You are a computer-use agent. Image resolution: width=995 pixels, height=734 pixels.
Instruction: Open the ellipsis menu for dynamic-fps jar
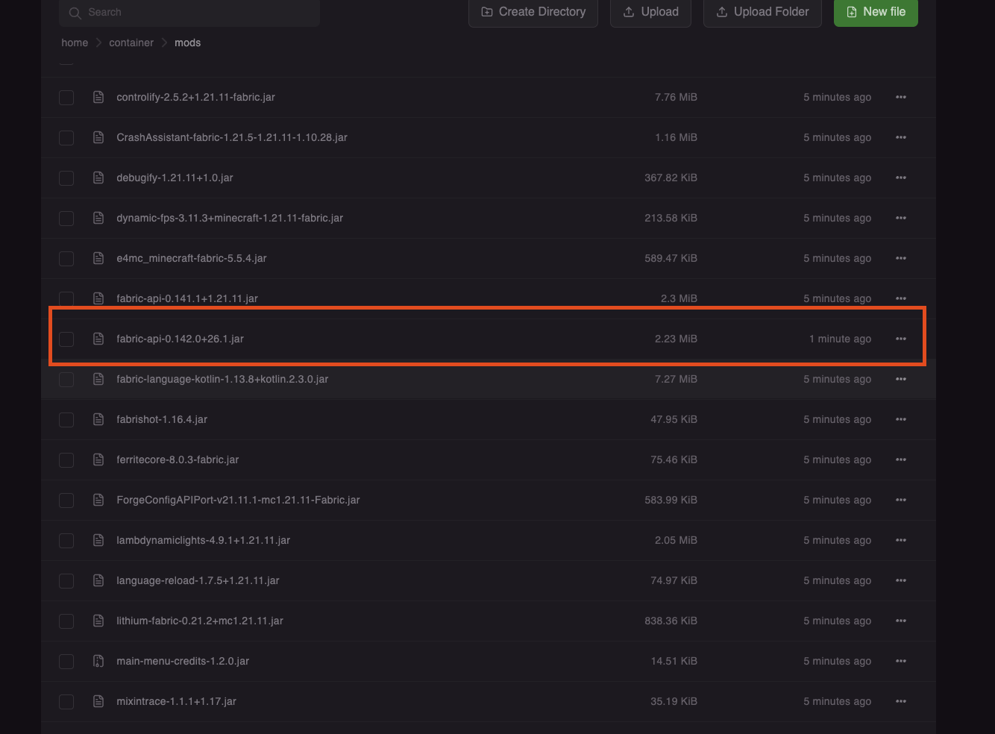coord(900,218)
